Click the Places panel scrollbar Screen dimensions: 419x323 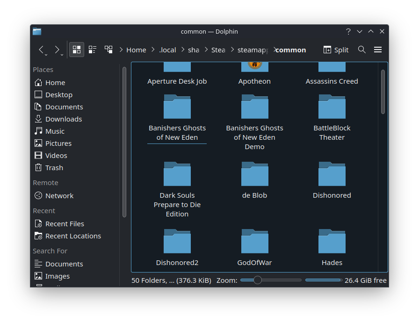[124, 142]
